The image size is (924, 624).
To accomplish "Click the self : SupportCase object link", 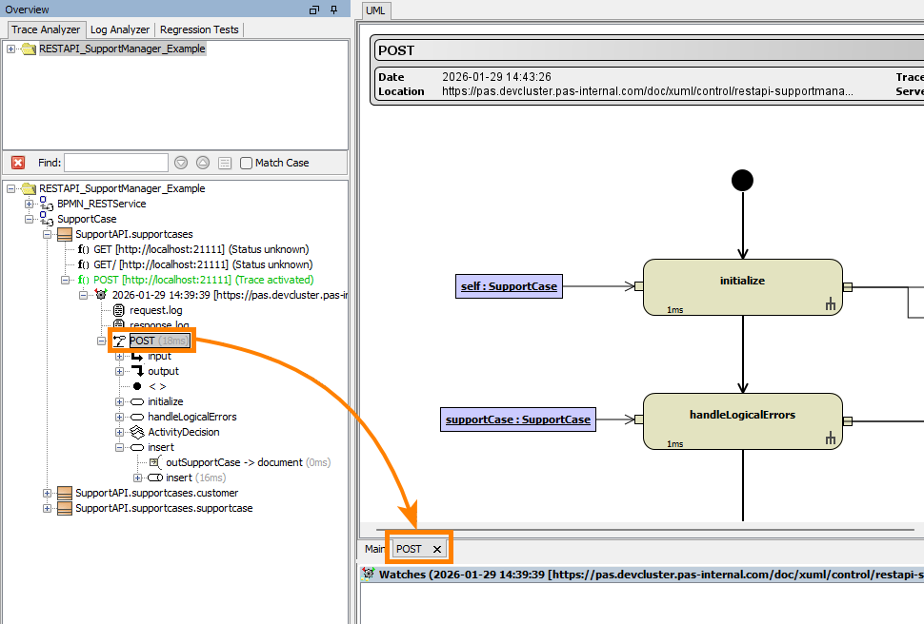I will pyautogui.click(x=509, y=285).
